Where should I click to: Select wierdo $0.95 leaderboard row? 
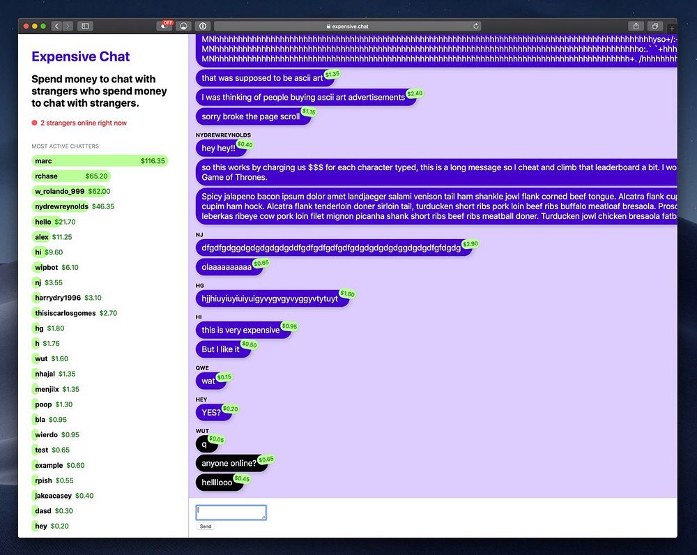[x=56, y=434]
